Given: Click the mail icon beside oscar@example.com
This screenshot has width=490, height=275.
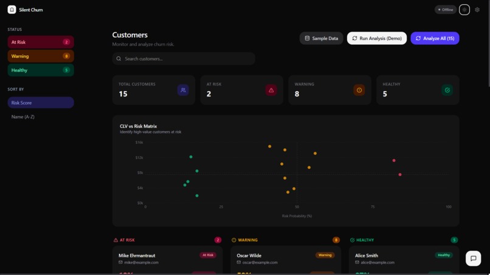Looking at the screenshot, I should pyautogui.click(x=239, y=262).
